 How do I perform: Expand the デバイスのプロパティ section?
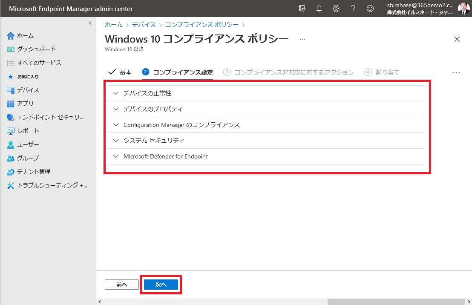pos(266,109)
